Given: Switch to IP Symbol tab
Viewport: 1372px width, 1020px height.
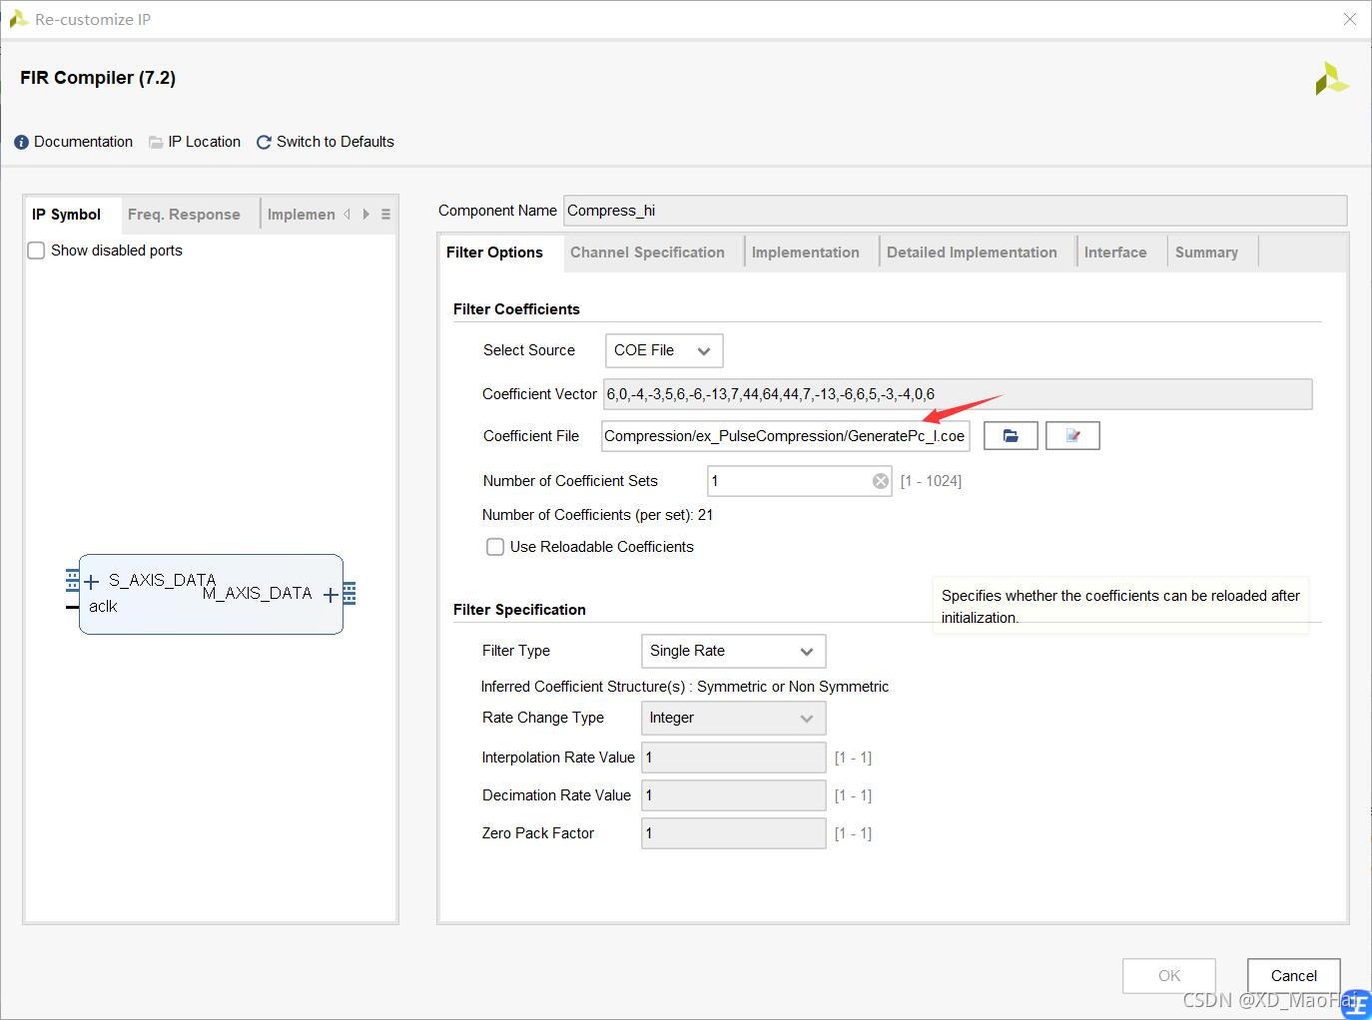Looking at the screenshot, I should coord(67,215).
